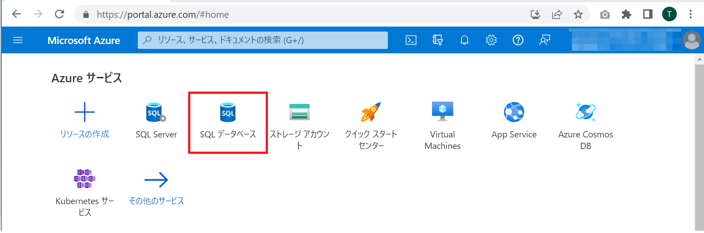Click the Microsoft Azure home title

click(84, 40)
